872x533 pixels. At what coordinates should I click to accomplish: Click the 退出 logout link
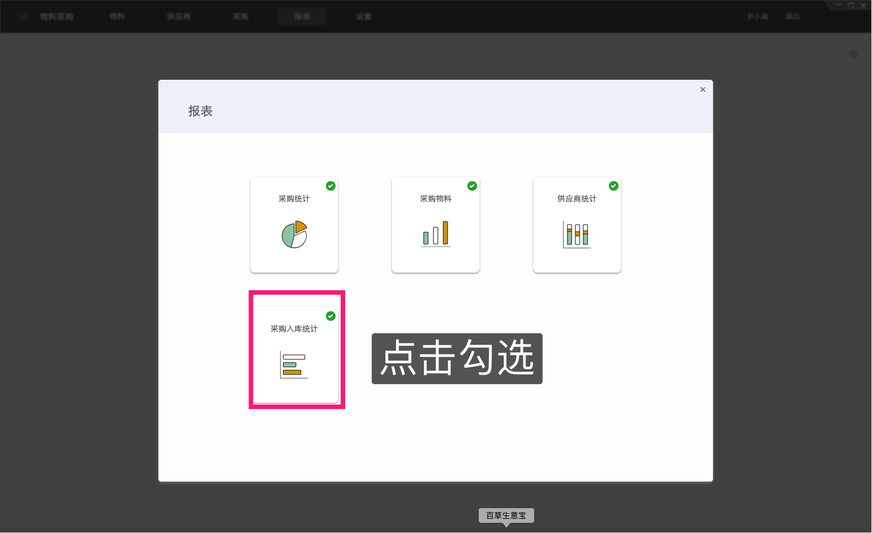793,16
